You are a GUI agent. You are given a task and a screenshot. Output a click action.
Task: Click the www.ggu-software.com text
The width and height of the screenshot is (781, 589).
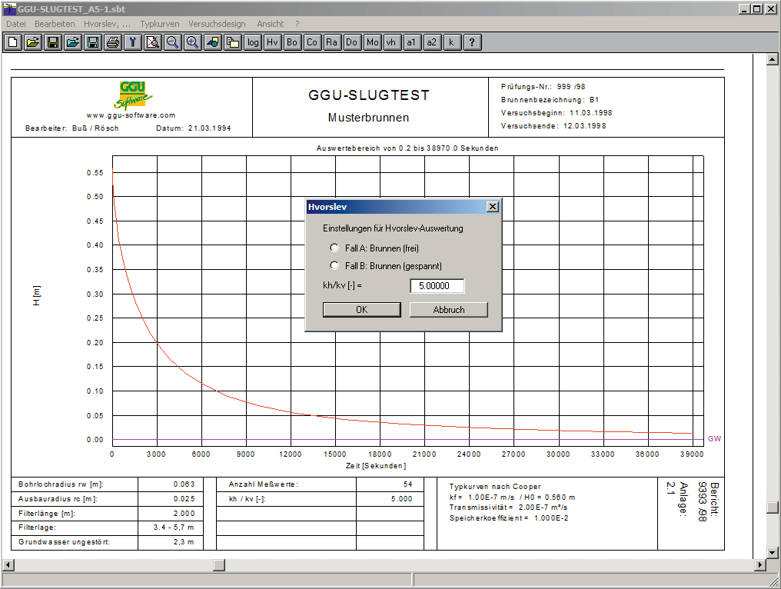point(131,115)
